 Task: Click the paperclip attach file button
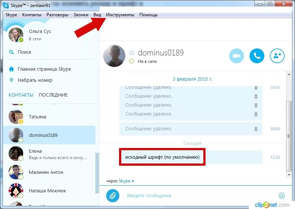112,196
